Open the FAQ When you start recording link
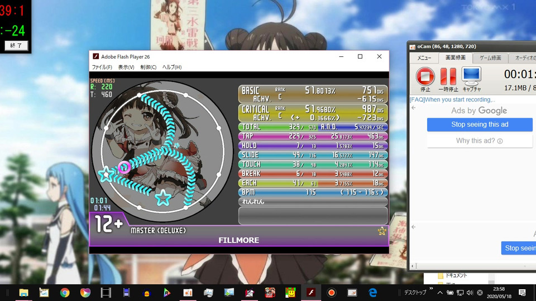Viewport: 536px width, 301px height. point(452,100)
